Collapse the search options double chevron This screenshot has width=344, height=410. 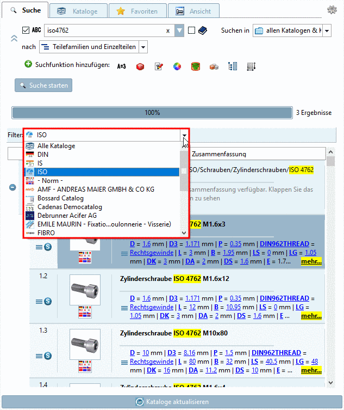14,38
